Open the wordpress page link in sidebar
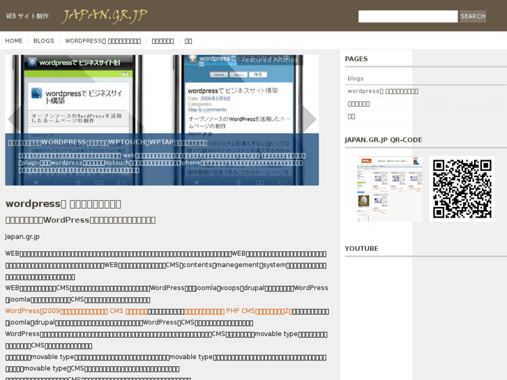 383,91
